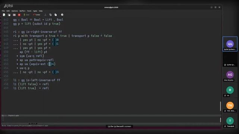Click the Copy icon in the toolbar
239x134 pixels.
click(x=50, y=15)
